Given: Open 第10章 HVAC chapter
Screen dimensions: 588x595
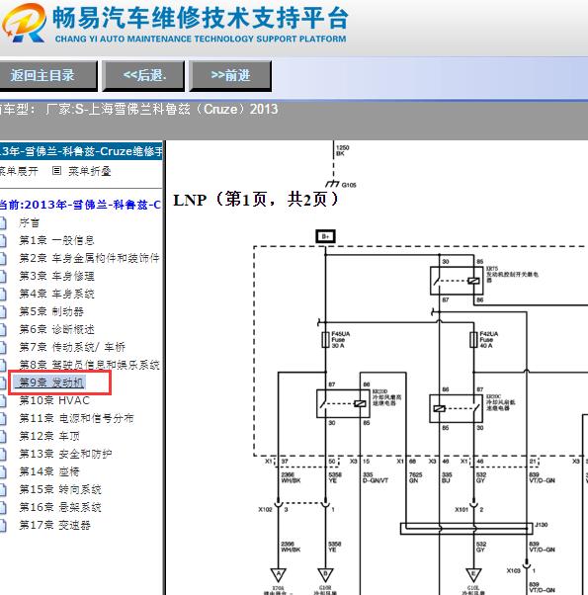Looking at the screenshot, I should point(54,400).
